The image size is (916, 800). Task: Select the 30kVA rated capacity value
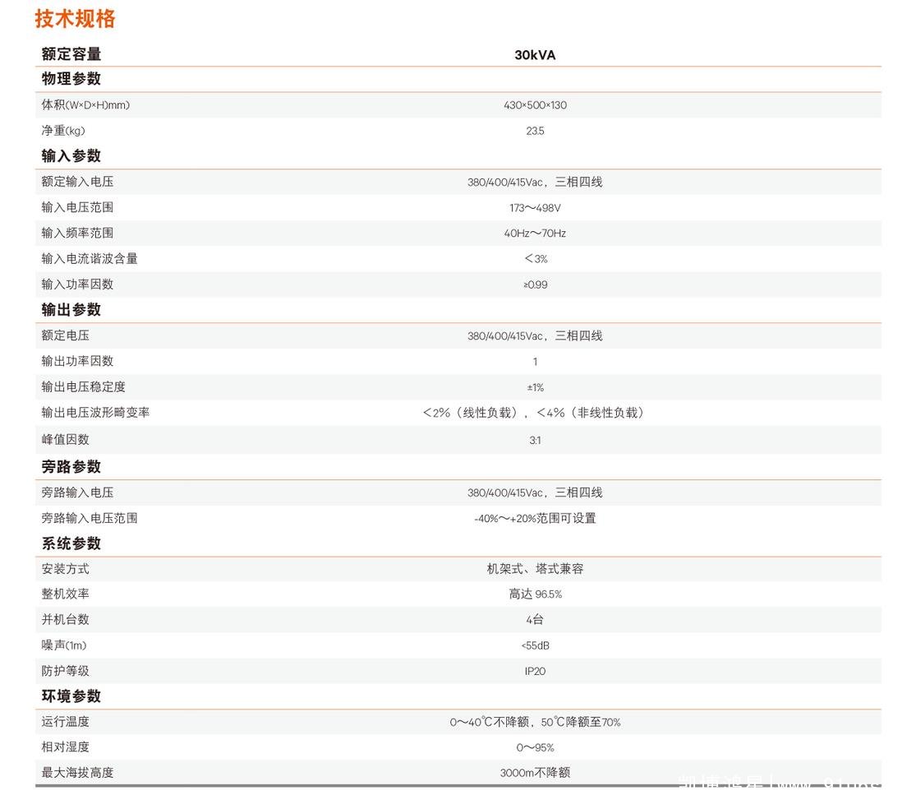click(535, 55)
